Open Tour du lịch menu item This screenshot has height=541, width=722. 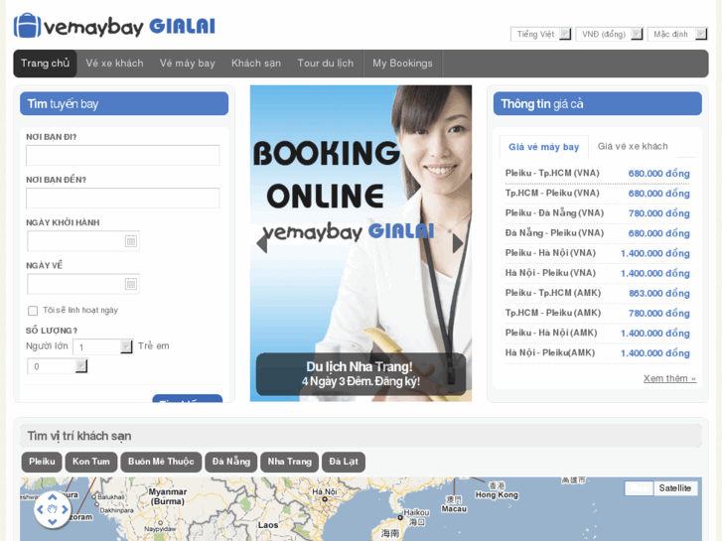[x=325, y=64]
